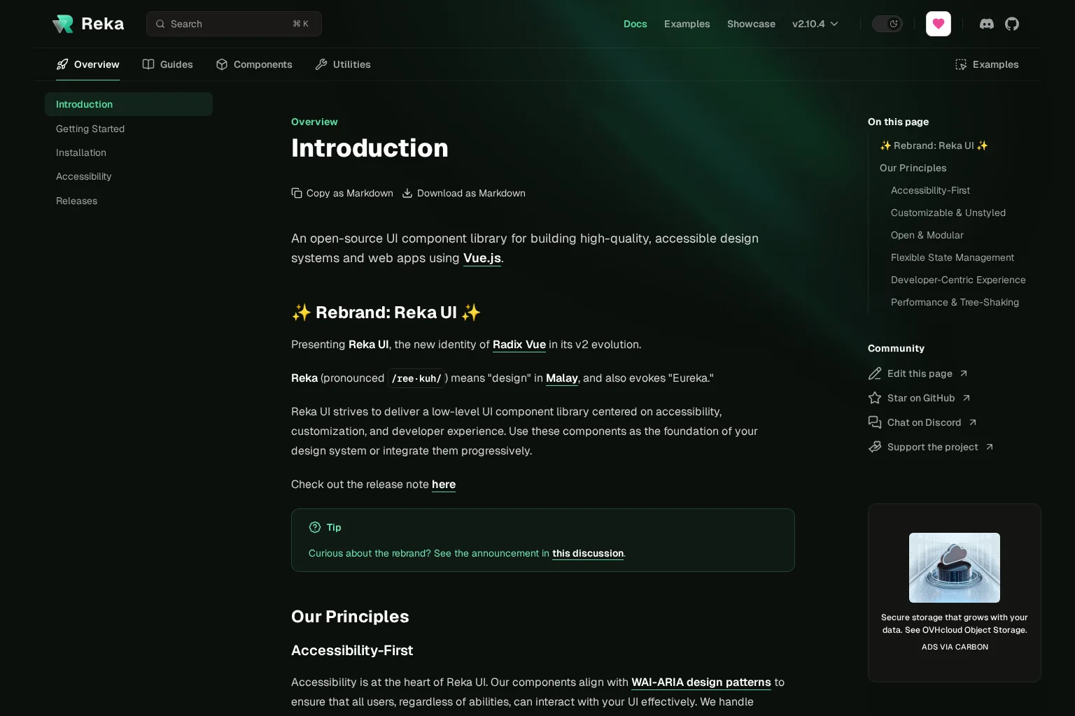The height and width of the screenshot is (716, 1075).
Task: Switch to the Utilities tab
Action: click(343, 64)
